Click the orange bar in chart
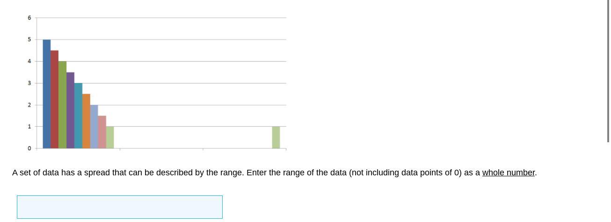The width and height of the screenshot is (611, 222). pos(86,121)
